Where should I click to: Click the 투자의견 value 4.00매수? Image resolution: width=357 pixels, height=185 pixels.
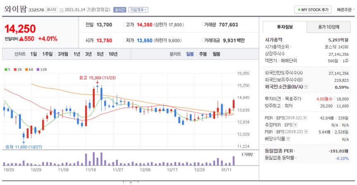[324, 99]
